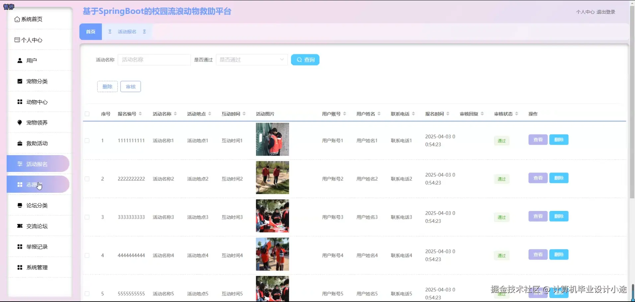Click the icon beside 论坛分类
The height and width of the screenshot is (302, 635).
20,205
